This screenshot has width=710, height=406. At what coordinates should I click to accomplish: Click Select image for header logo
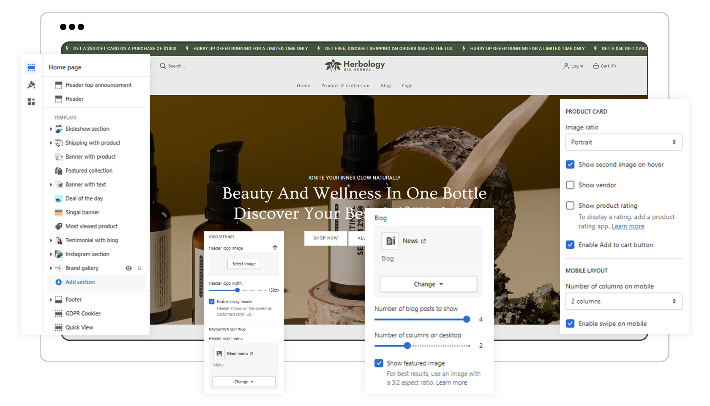tap(244, 264)
